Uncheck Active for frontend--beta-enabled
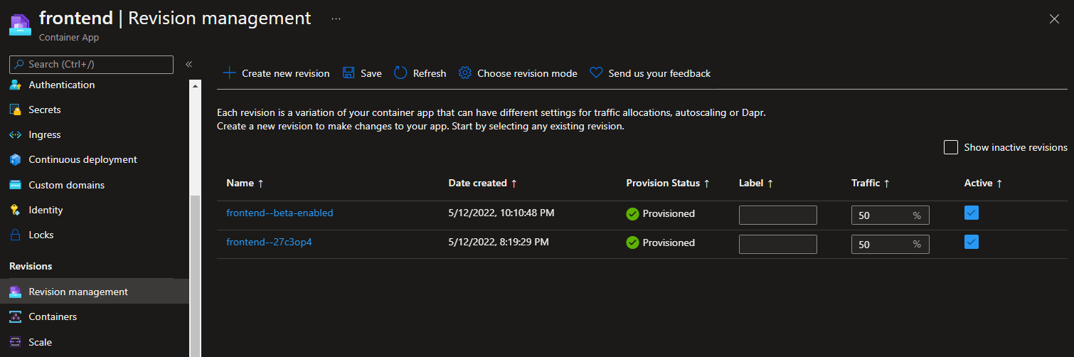The height and width of the screenshot is (357, 1074). coord(972,213)
